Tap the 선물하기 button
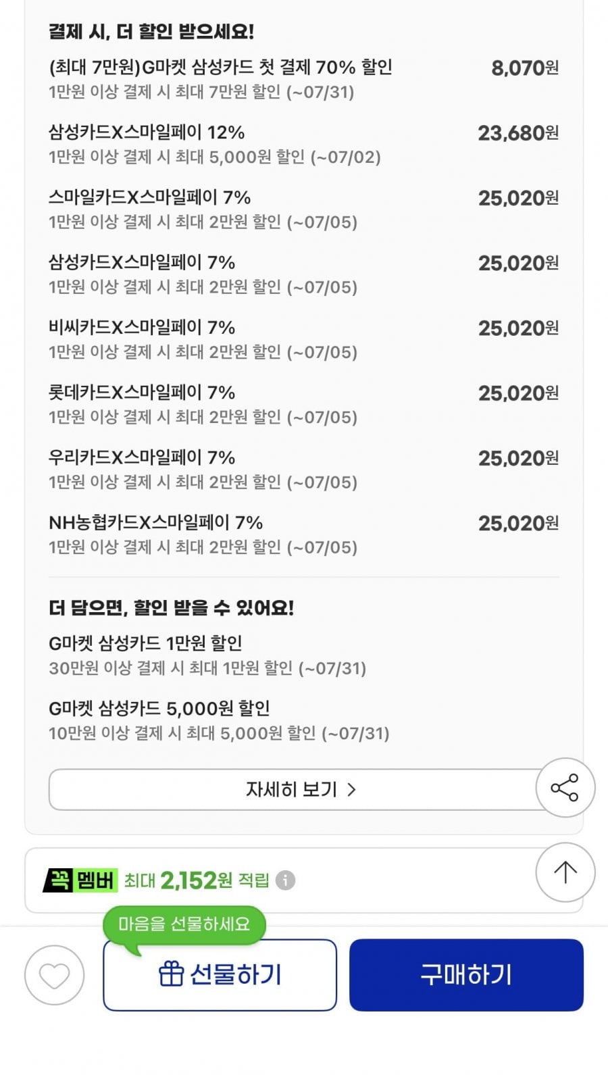The width and height of the screenshot is (608, 1075). tap(220, 975)
